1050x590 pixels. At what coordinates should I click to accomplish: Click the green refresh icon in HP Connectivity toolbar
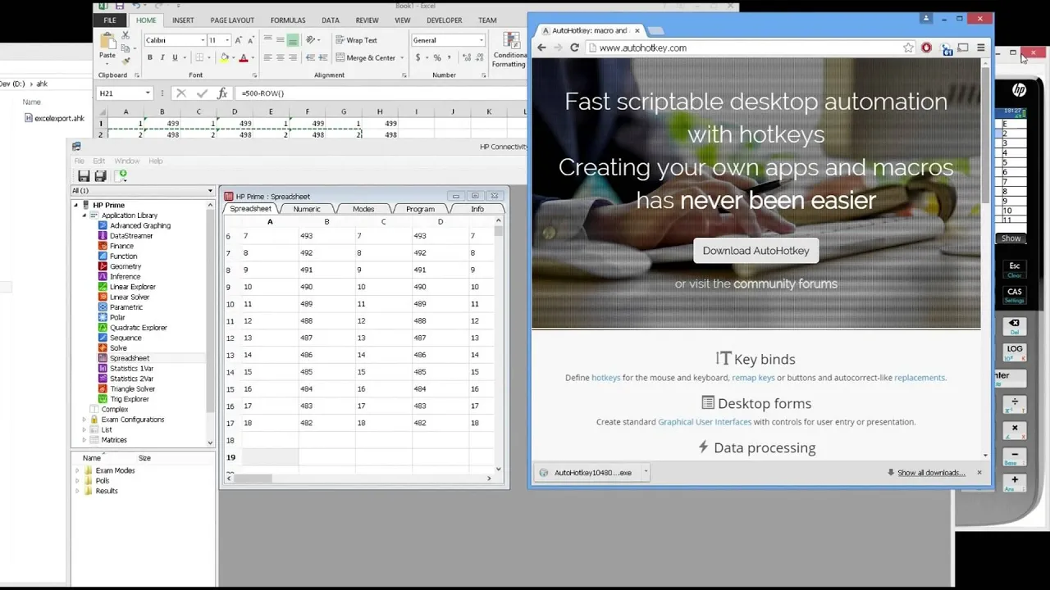(122, 175)
